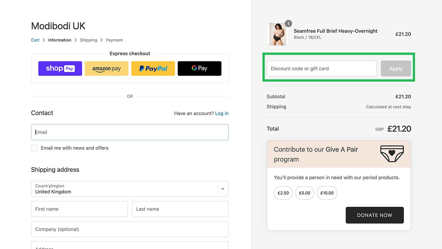Viewport: 442px width, 249px height.
Task: Focus the Email input field
Action: [x=130, y=132]
